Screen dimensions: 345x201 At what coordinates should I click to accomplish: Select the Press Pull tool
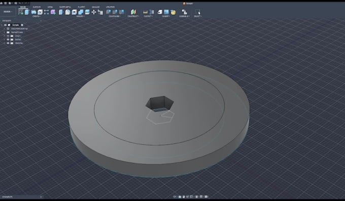coord(61,12)
